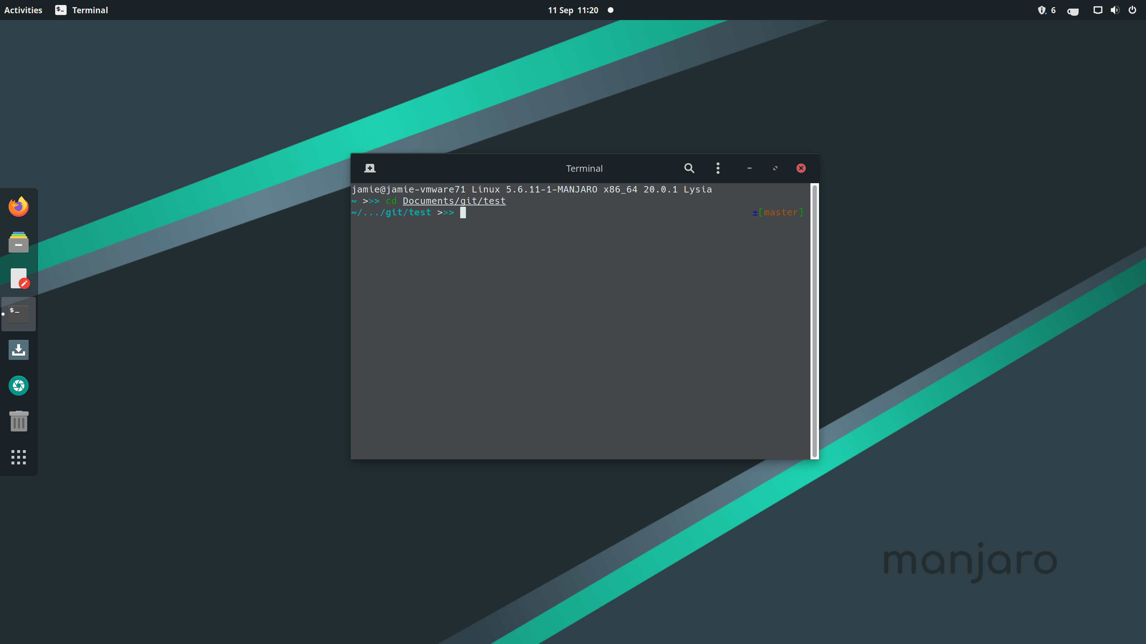Click the Documents/git/test path in terminal
This screenshot has height=644, width=1146.
click(x=454, y=201)
